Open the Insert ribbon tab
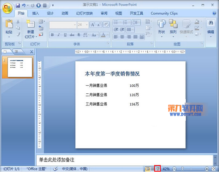The image size is (219, 172). coord(35,13)
